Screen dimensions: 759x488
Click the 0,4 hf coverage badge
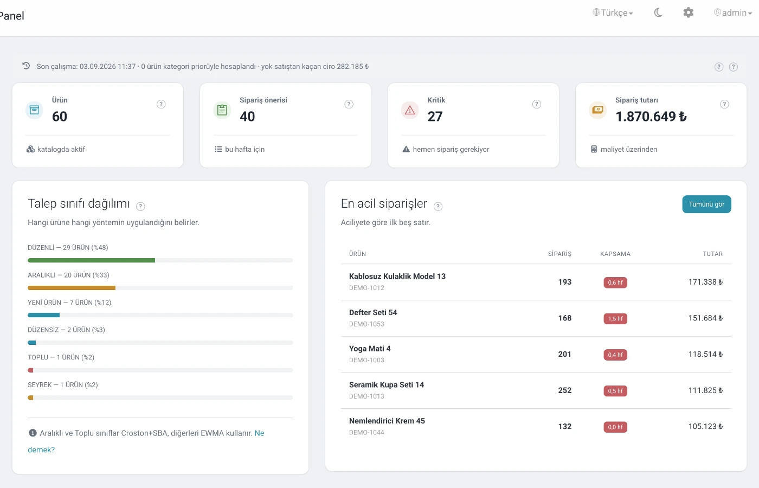coord(615,355)
